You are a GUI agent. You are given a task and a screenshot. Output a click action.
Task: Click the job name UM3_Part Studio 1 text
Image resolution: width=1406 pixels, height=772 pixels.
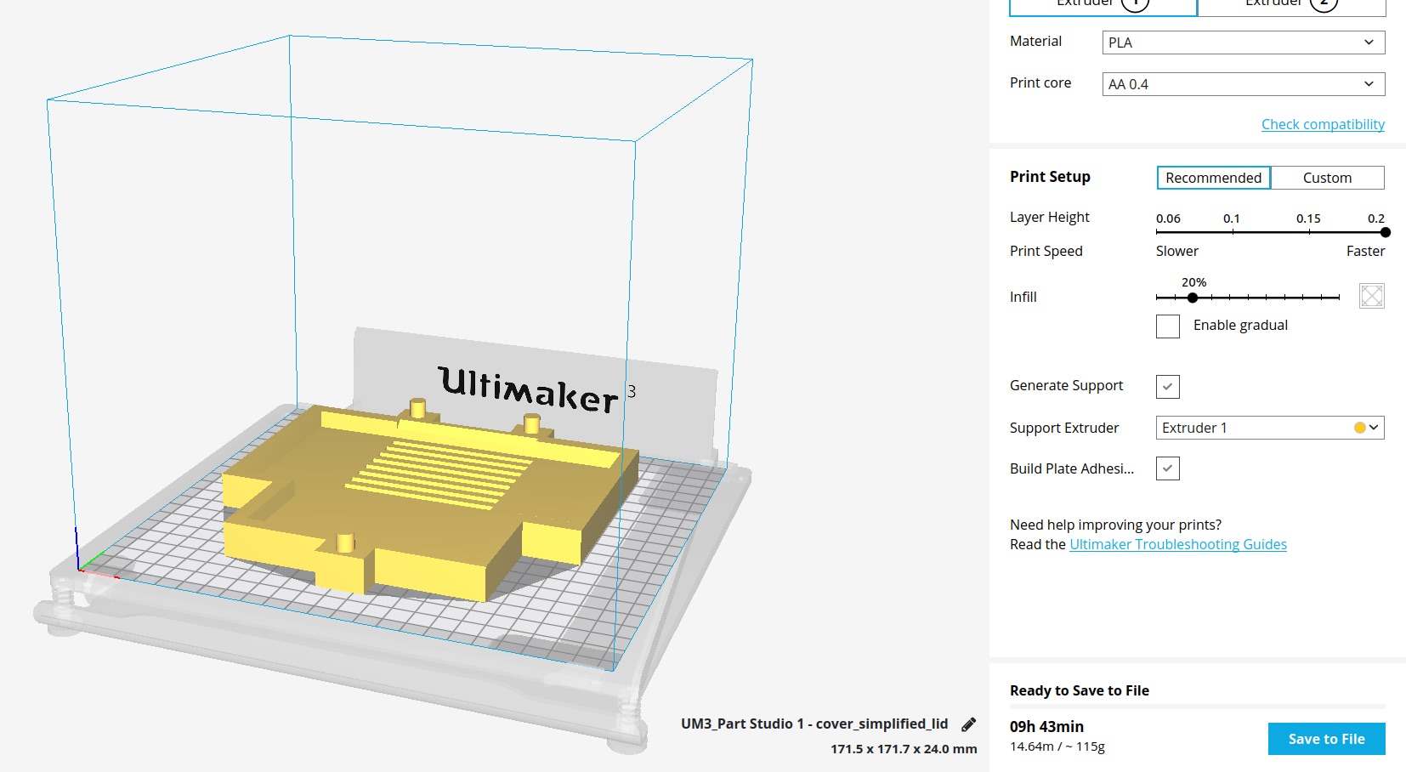pyautogui.click(x=814, y=724)
